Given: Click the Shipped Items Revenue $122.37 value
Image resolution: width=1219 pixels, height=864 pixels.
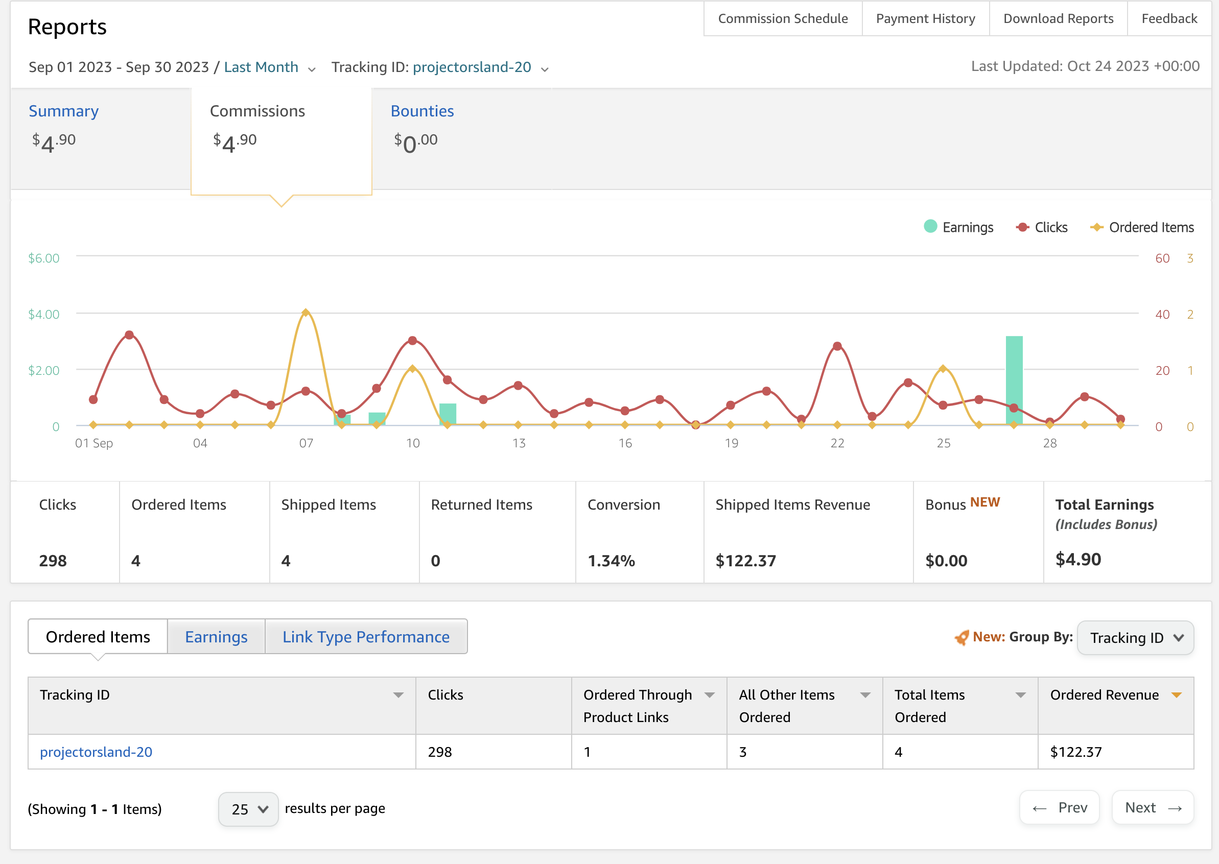Looking at the screenshot, I should click(746, 561).
